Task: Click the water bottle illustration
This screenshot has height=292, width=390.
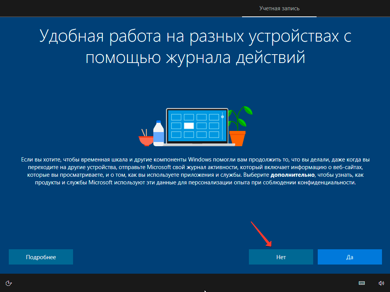Action: click(158, 133)
